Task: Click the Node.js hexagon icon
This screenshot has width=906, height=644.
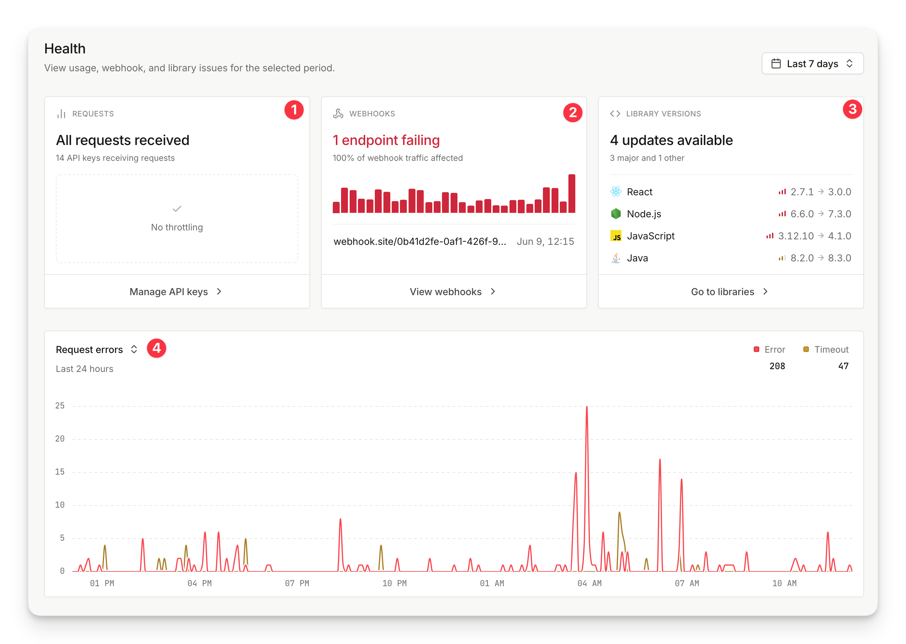Action: pyautogui.click(x=616, y=214)
